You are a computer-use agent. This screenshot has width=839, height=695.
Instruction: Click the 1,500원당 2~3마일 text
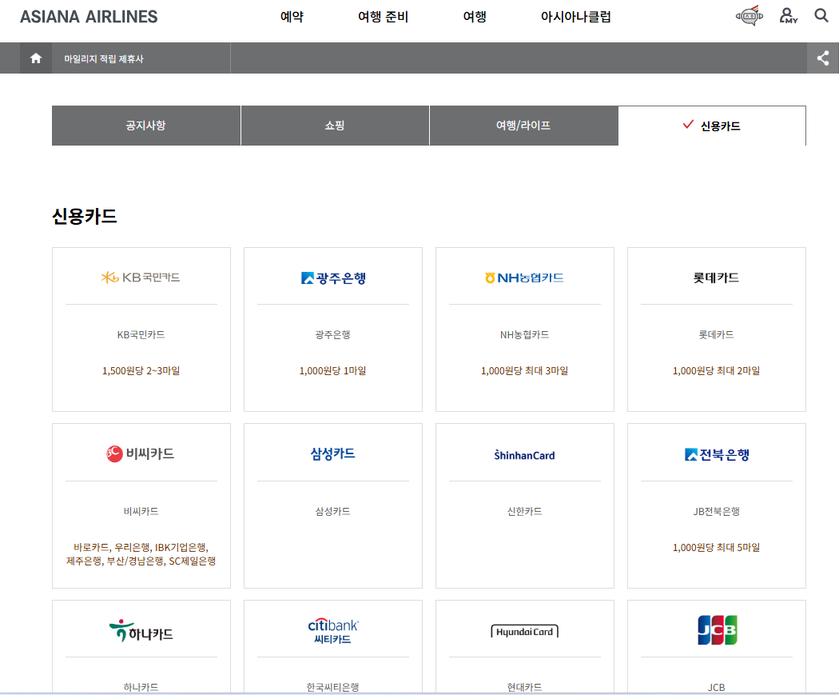point(141,370)
